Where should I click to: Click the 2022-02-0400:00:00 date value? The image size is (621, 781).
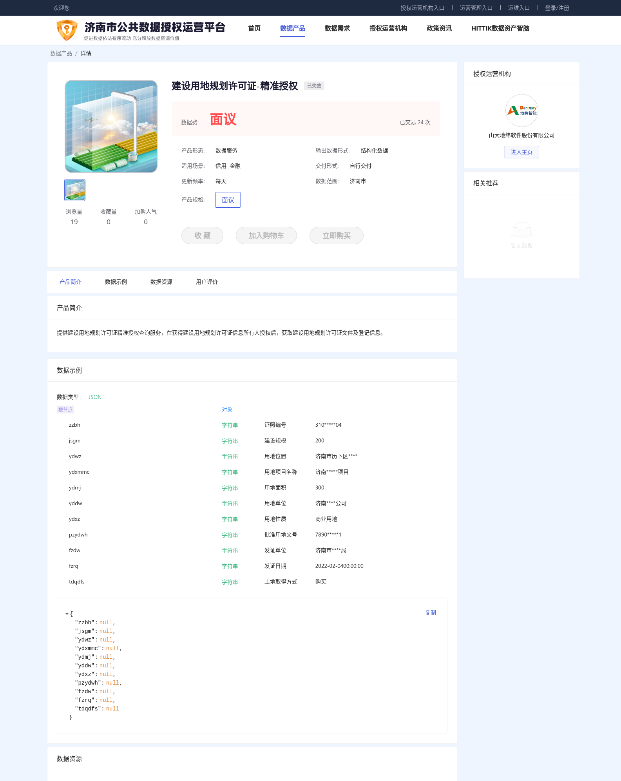339,566
